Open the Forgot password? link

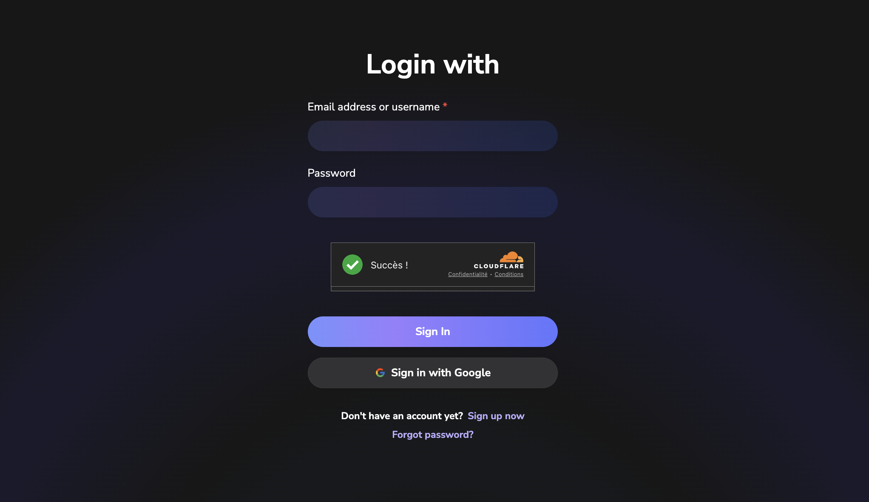point(432,434)
